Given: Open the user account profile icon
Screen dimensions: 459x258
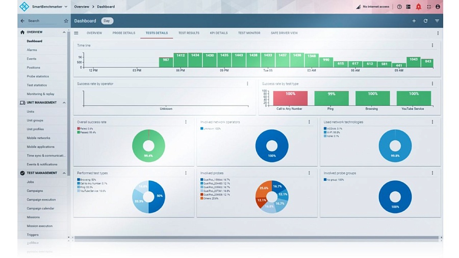Looking at the screenshot, I should (x=438, y=7).
